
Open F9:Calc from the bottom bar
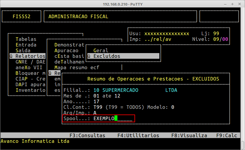[x=227, y=135]
